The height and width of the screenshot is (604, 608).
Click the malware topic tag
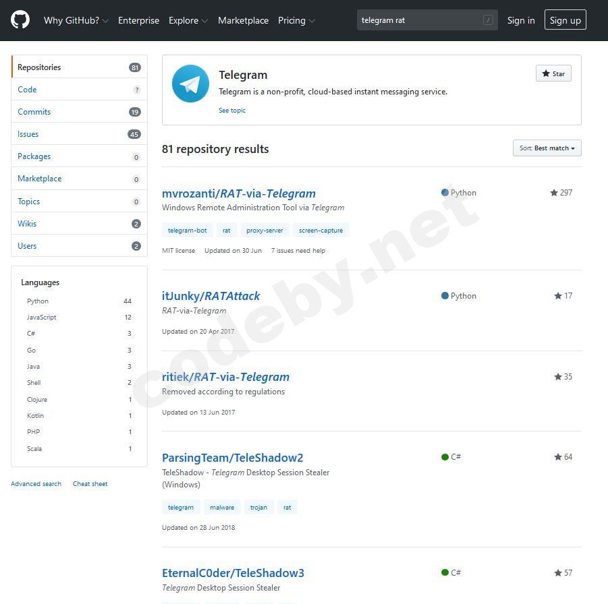click(222, 507)
